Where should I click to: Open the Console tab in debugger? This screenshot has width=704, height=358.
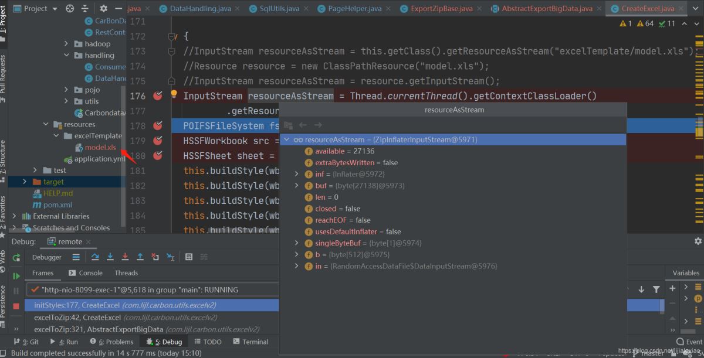(x=86, y=273)
